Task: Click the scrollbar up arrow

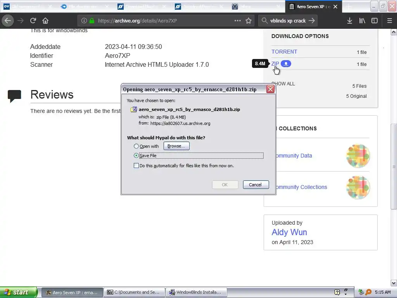Action: [x=394, y=32]
